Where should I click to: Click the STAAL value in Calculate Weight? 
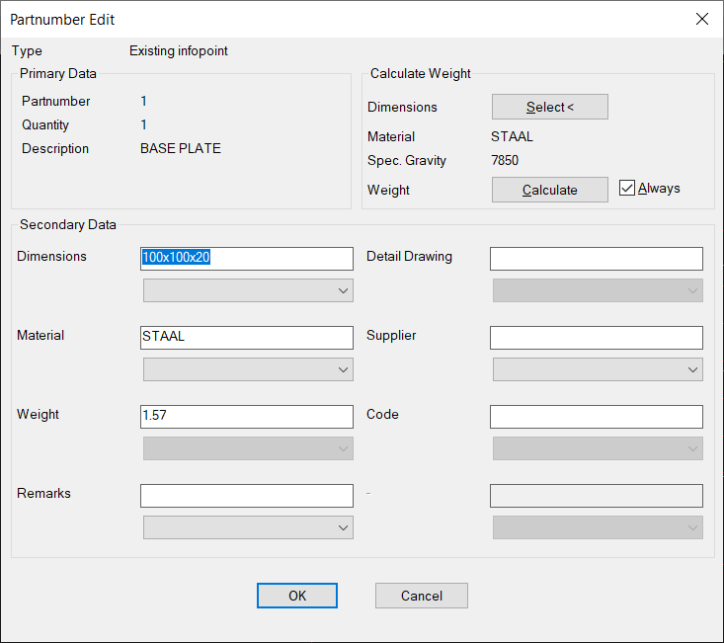point(512,136)
